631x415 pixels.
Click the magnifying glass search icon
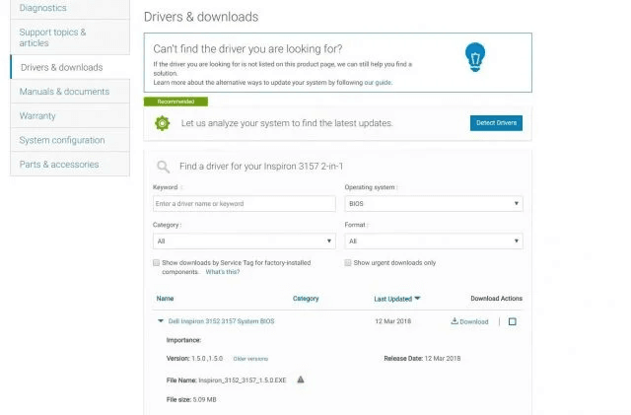click(x=163, y=168)
